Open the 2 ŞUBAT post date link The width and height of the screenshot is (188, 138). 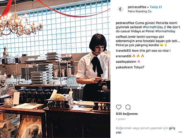click(x=121, y=119)
